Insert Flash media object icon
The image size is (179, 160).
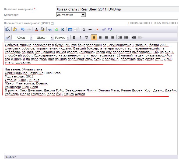(x=62, y=30)
